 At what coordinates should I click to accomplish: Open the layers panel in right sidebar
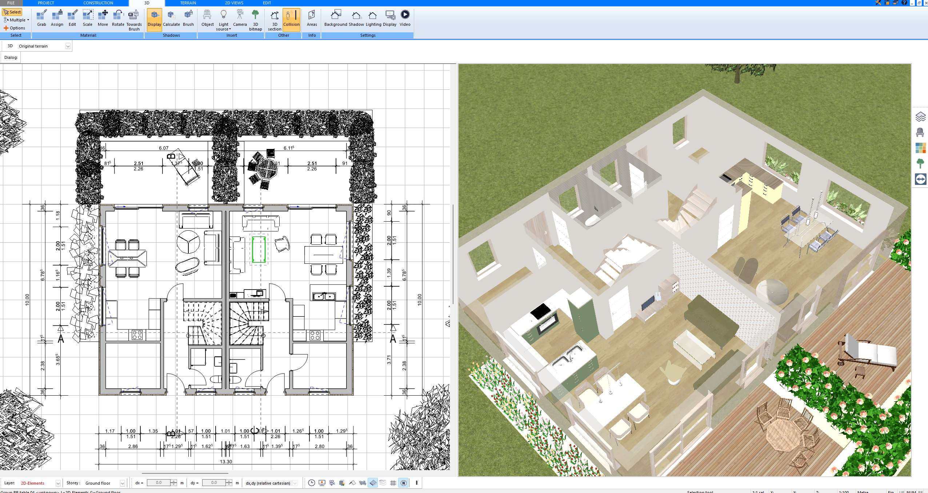920,117
